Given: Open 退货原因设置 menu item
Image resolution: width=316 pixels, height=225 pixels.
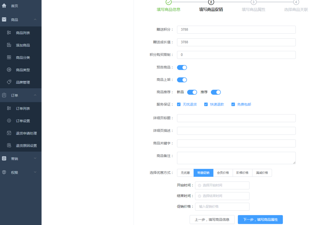Looking at the screenshot, I should coord(21,146).
